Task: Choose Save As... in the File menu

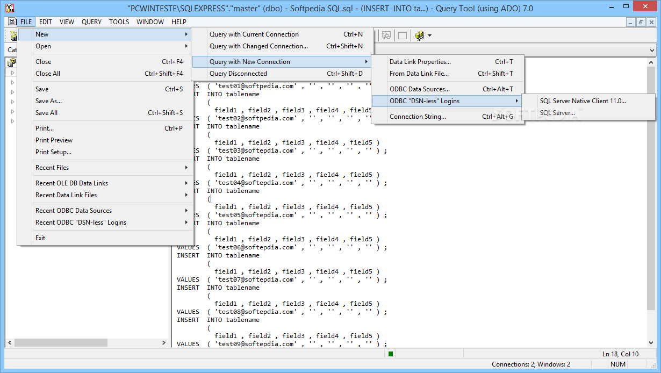Action: click(x=105, y=101)
